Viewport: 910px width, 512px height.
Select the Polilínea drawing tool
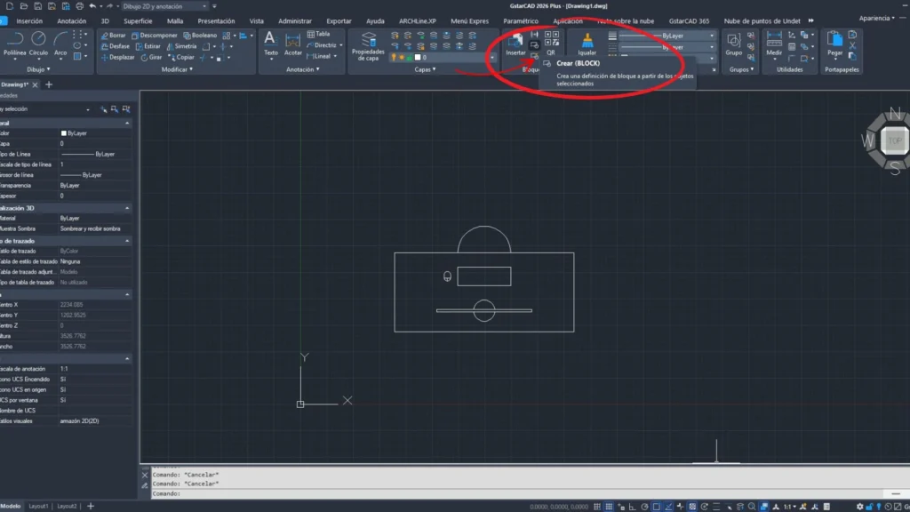coord(14,44)
